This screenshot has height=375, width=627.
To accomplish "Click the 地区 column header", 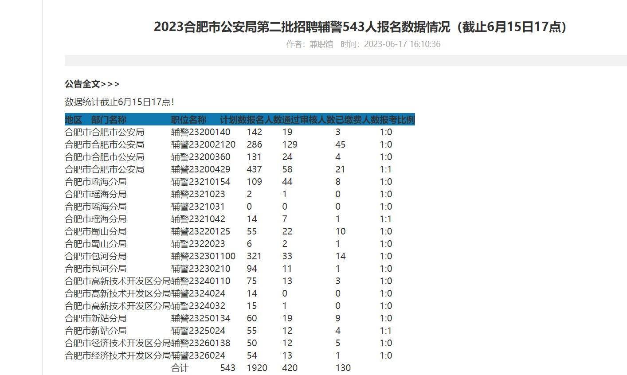I will [x=74, y=120].
